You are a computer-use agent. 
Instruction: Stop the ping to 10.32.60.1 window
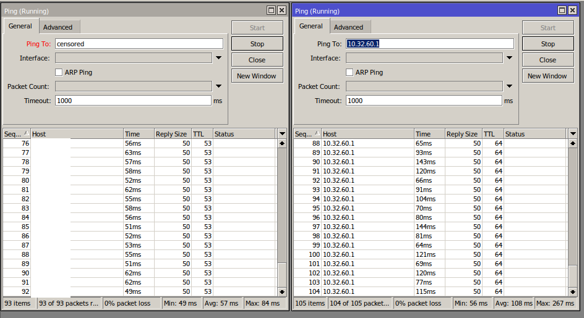click(548, 44)
